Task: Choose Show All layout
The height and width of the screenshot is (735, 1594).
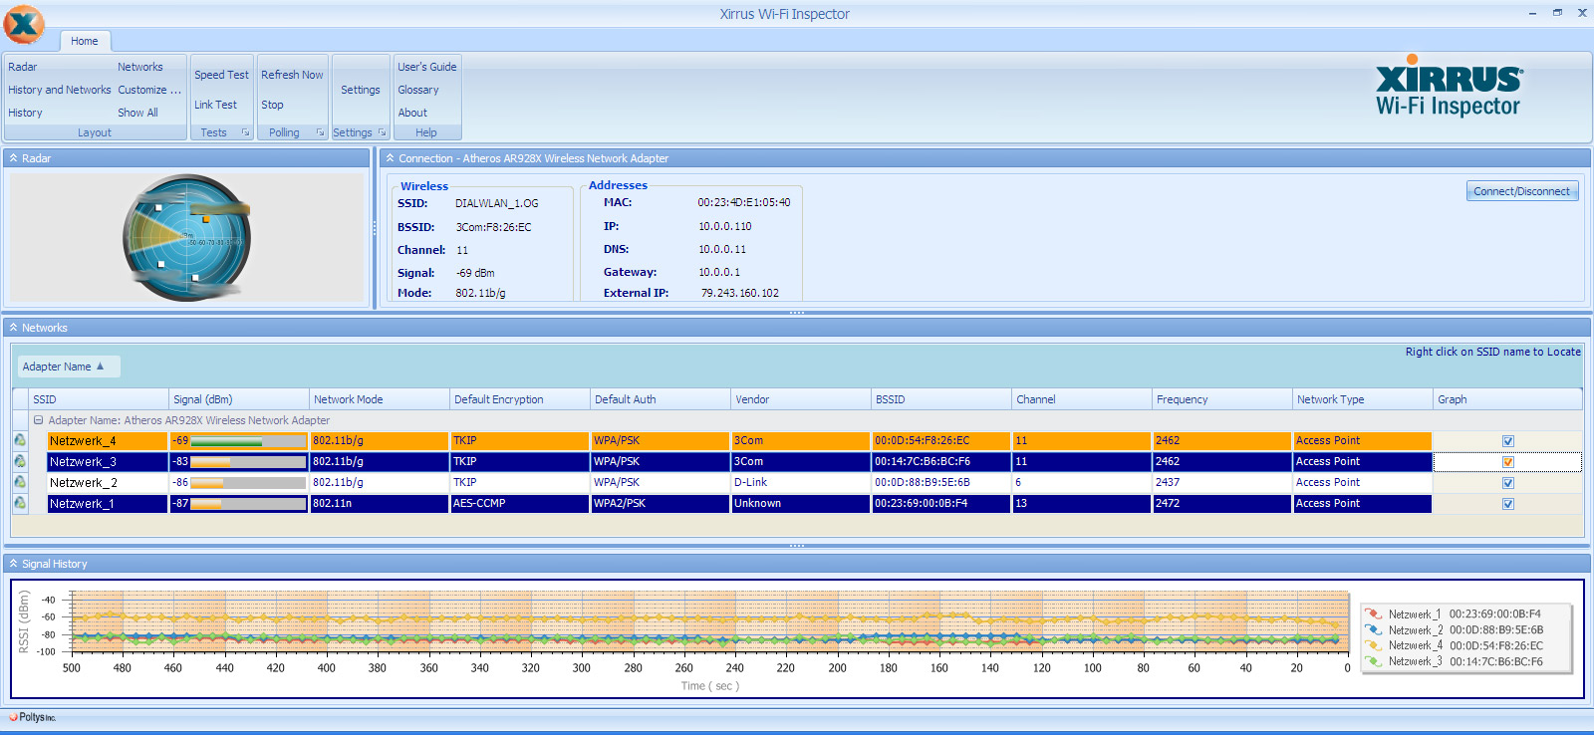Action: coord(137,113)
